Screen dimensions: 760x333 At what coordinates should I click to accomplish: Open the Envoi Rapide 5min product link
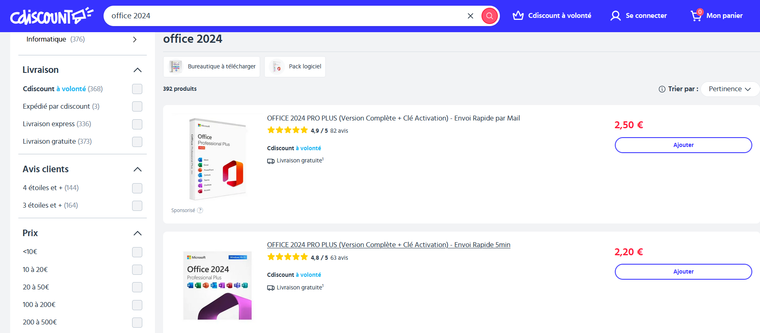pyautogui.click(x=388, y=245)
